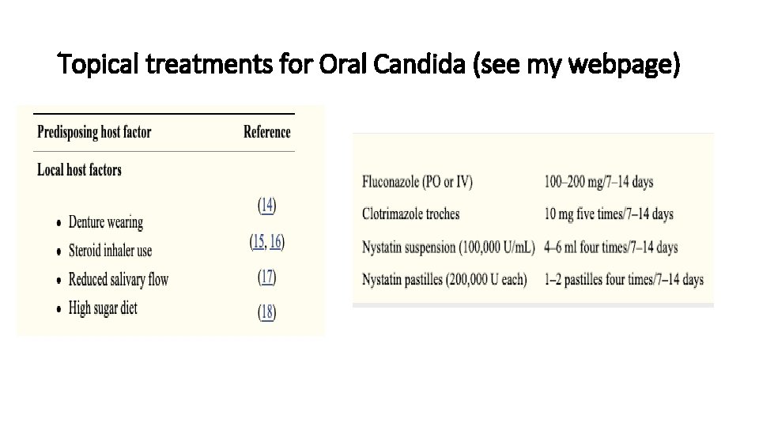Click the slide title about Oral Candida
Viewport: 759px width, 427px height.
[x=369, y=64]
